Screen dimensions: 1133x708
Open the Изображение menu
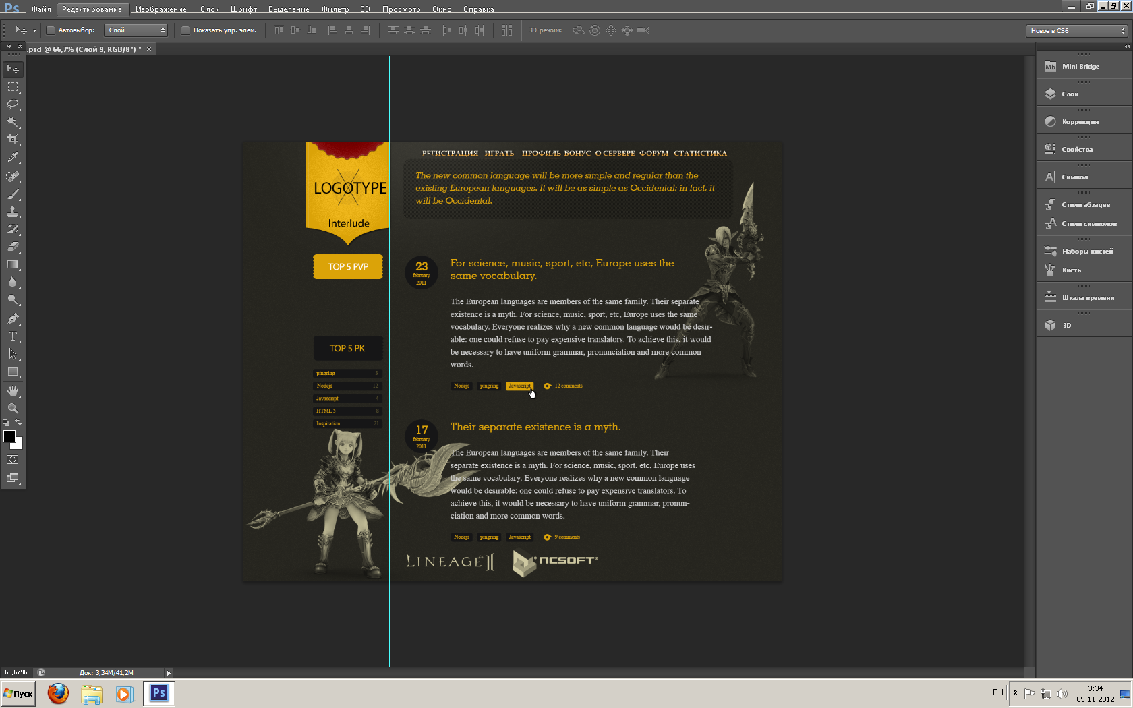tap(161, 9)
